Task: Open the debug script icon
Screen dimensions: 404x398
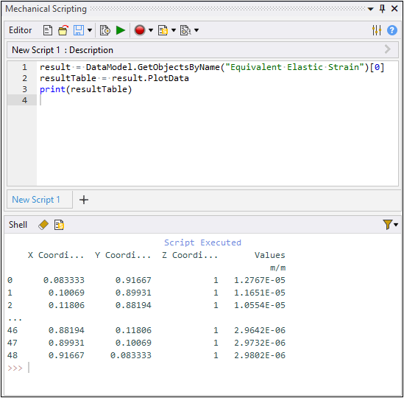Action: (185, 30)
